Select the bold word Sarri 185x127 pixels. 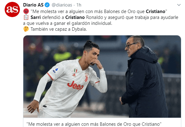click(x=36, y=17)
